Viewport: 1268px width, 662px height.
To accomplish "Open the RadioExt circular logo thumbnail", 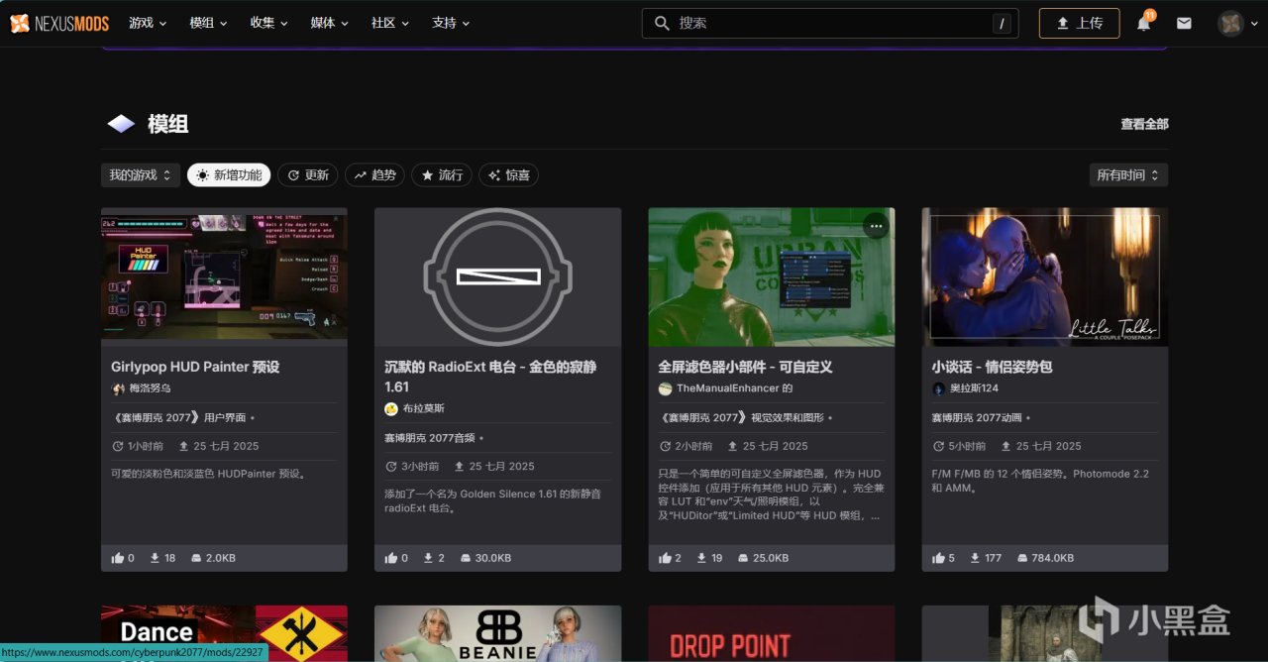I will point(497,276).
